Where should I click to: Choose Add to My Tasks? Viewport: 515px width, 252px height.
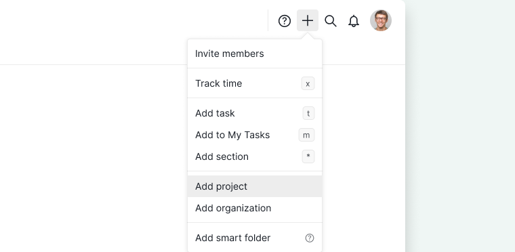click(255, 135)
